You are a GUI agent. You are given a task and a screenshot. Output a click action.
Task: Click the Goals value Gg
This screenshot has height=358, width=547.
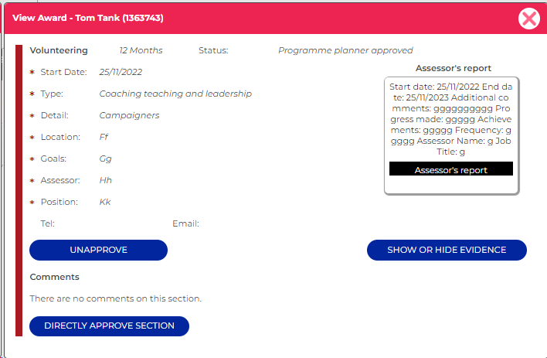[x=106, y=159]
